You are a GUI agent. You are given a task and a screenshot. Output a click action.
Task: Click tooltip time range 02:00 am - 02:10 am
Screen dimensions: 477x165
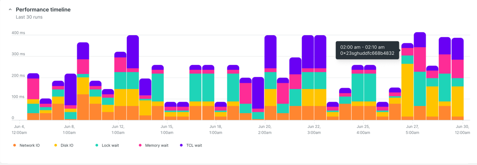362,47
